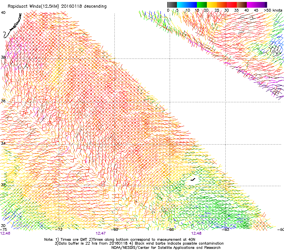Viewport: 284px width, 250px height.
Task: Click the 'Times are GMT' note line
Action: (x=120, y=240)
